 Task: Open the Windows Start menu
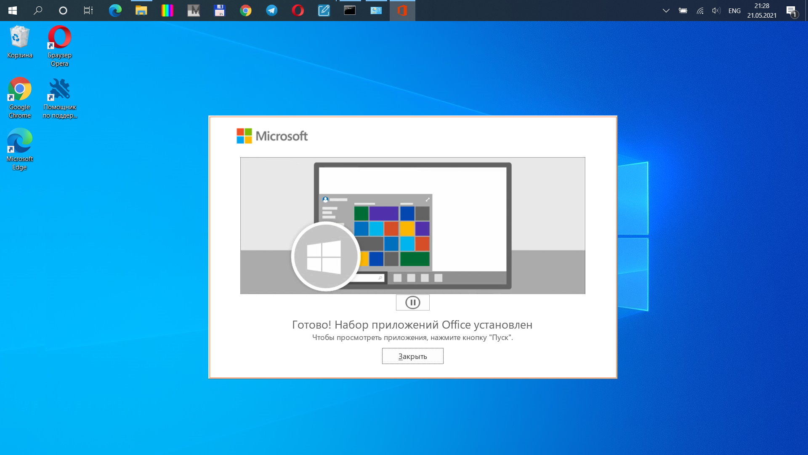[13, 11]
